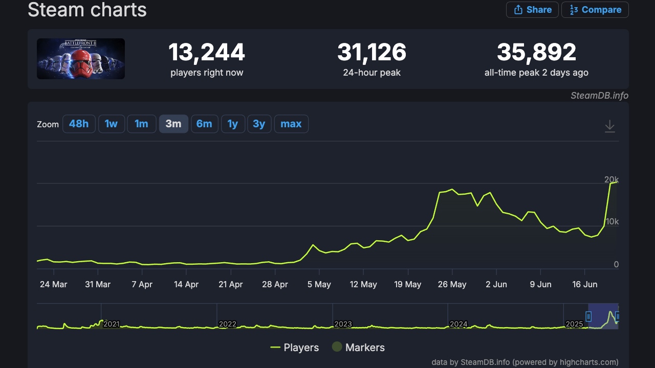Image resolution: width=655 pixels, height=368 pixels.
Task: Grab the left navigator range handle
Action: [588, 316]
